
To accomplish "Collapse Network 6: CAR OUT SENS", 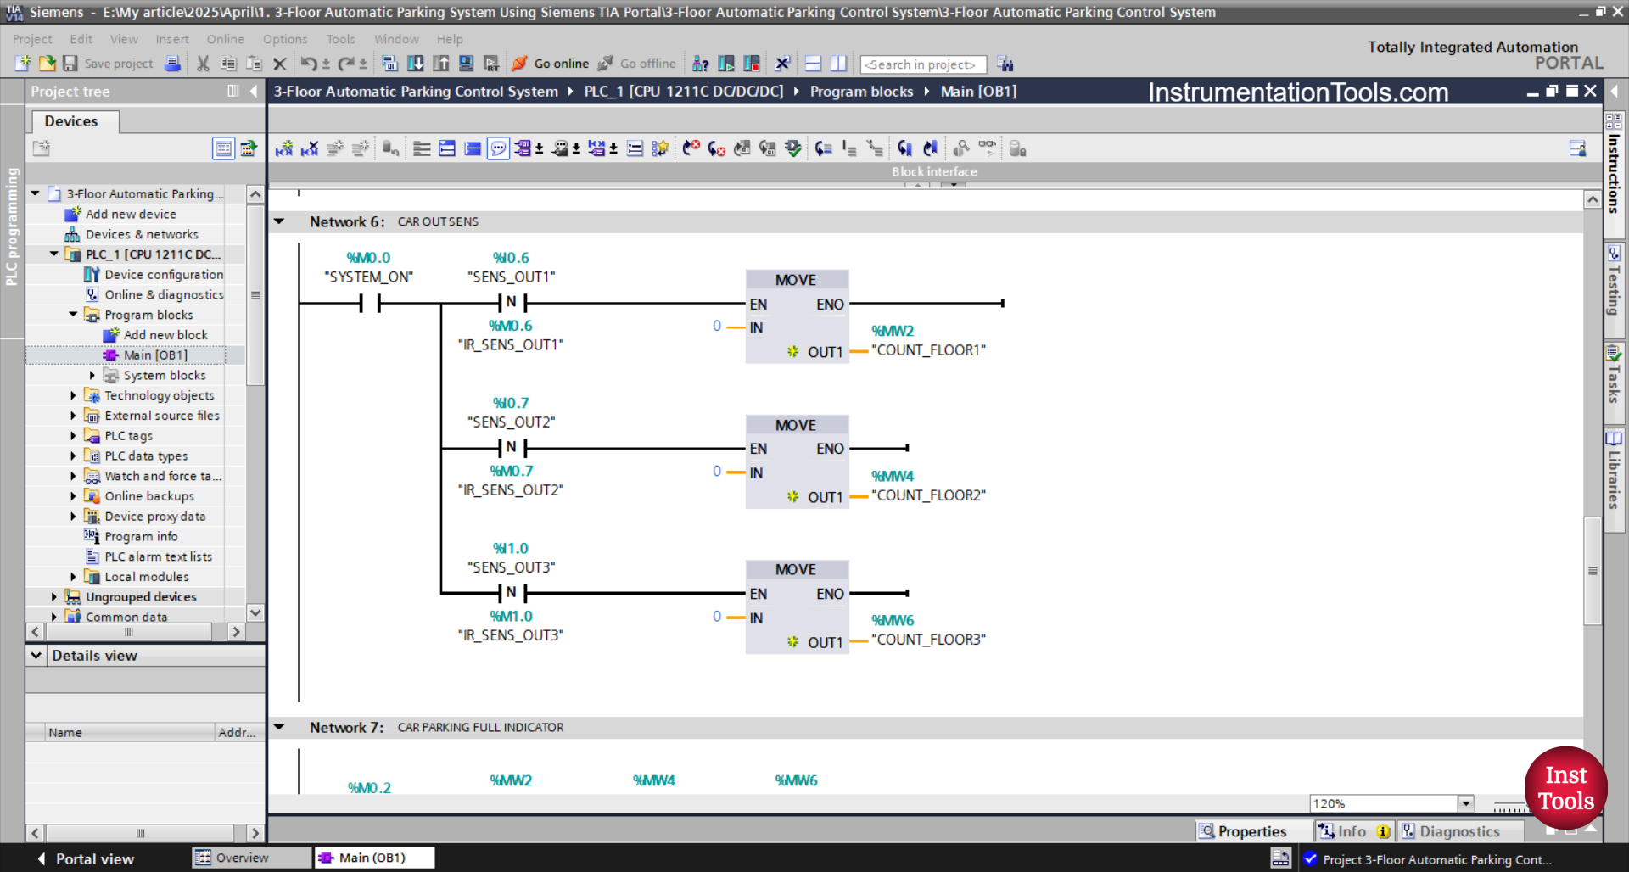I will (x=280, y=221).
